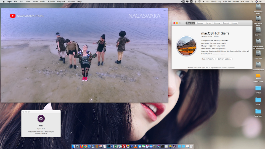
Task: Open the License Agreement link
Action: pos(229,68)
